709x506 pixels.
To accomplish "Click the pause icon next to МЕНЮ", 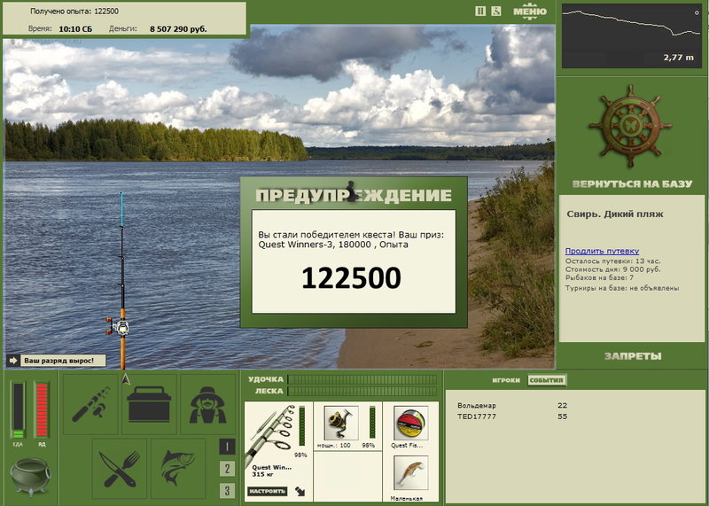I will pyautogui.click(x=480, y=11).
